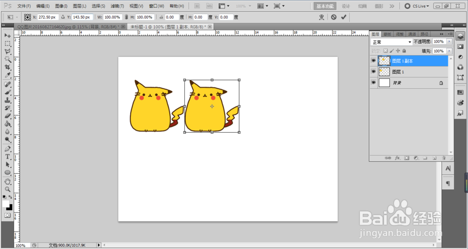Cancel the transform with the circle-slash icon

coord(334,17)
